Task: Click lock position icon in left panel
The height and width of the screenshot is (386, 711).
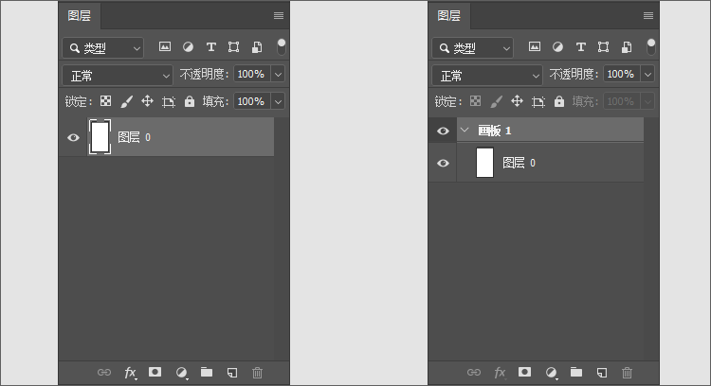Action: [x=147, y=101]
